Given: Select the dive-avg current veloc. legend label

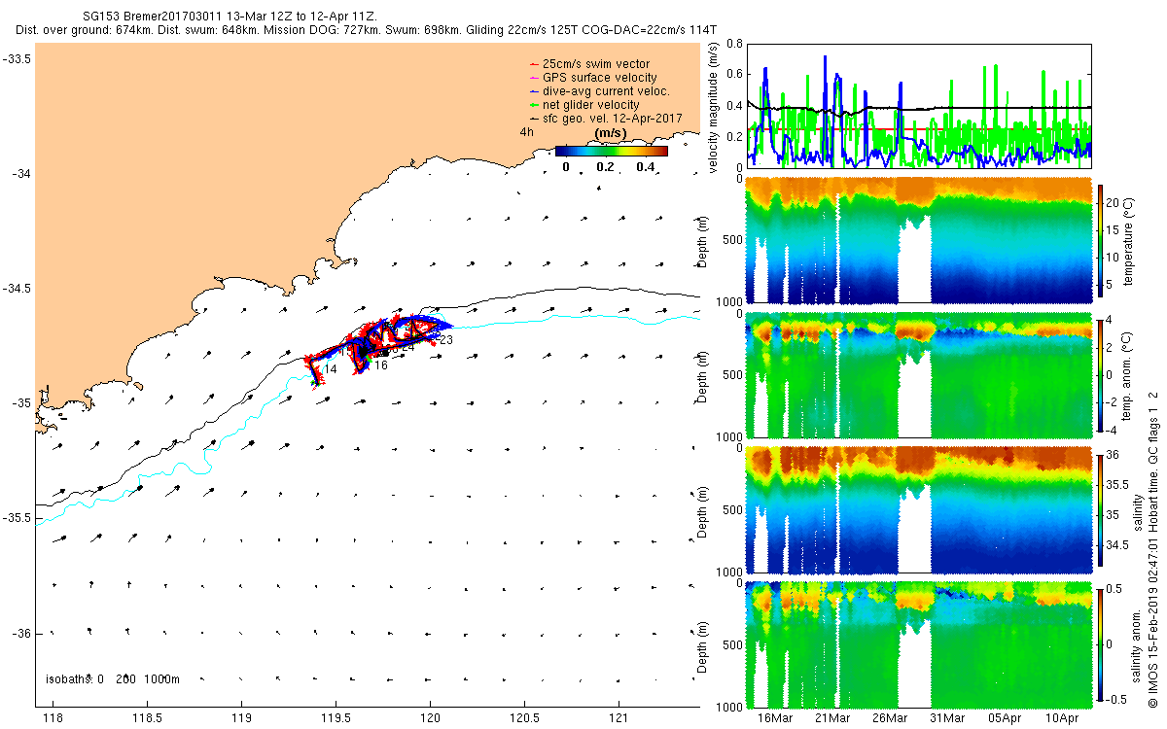Looking at the screenshot, I should (606, 91).
